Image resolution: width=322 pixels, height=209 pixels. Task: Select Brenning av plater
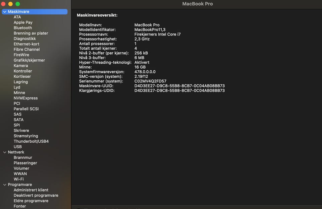tap(31, 33)
